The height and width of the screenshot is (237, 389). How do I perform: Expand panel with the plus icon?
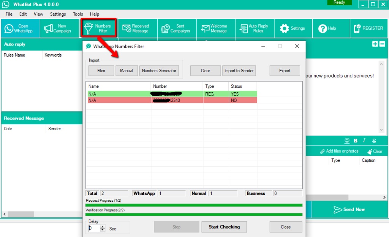tap(375, 44)
